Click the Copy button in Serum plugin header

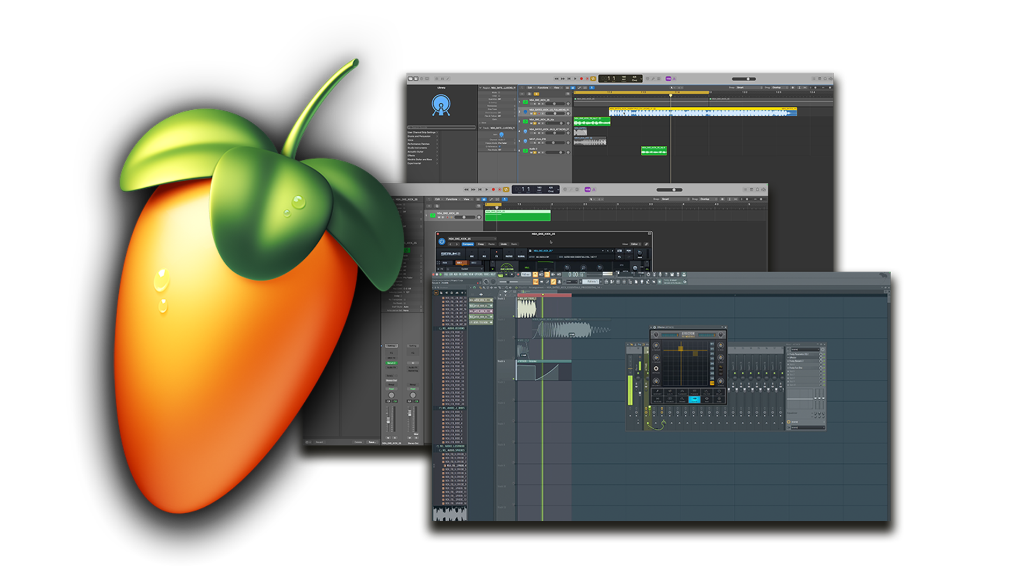point(481,244)
